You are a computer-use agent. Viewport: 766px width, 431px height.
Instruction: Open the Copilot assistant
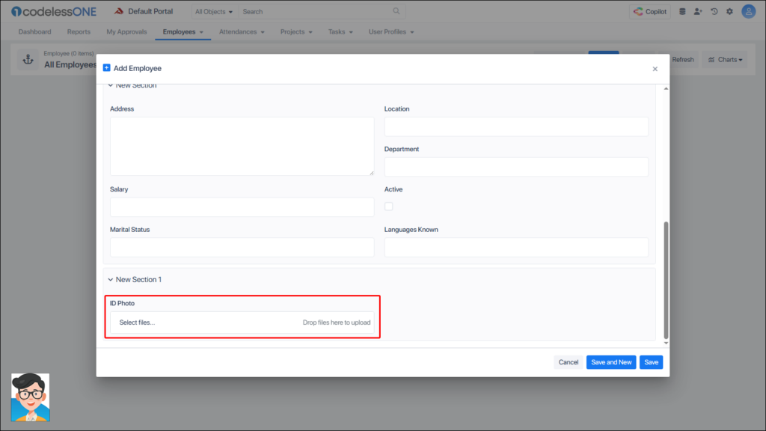click(649, 11)
